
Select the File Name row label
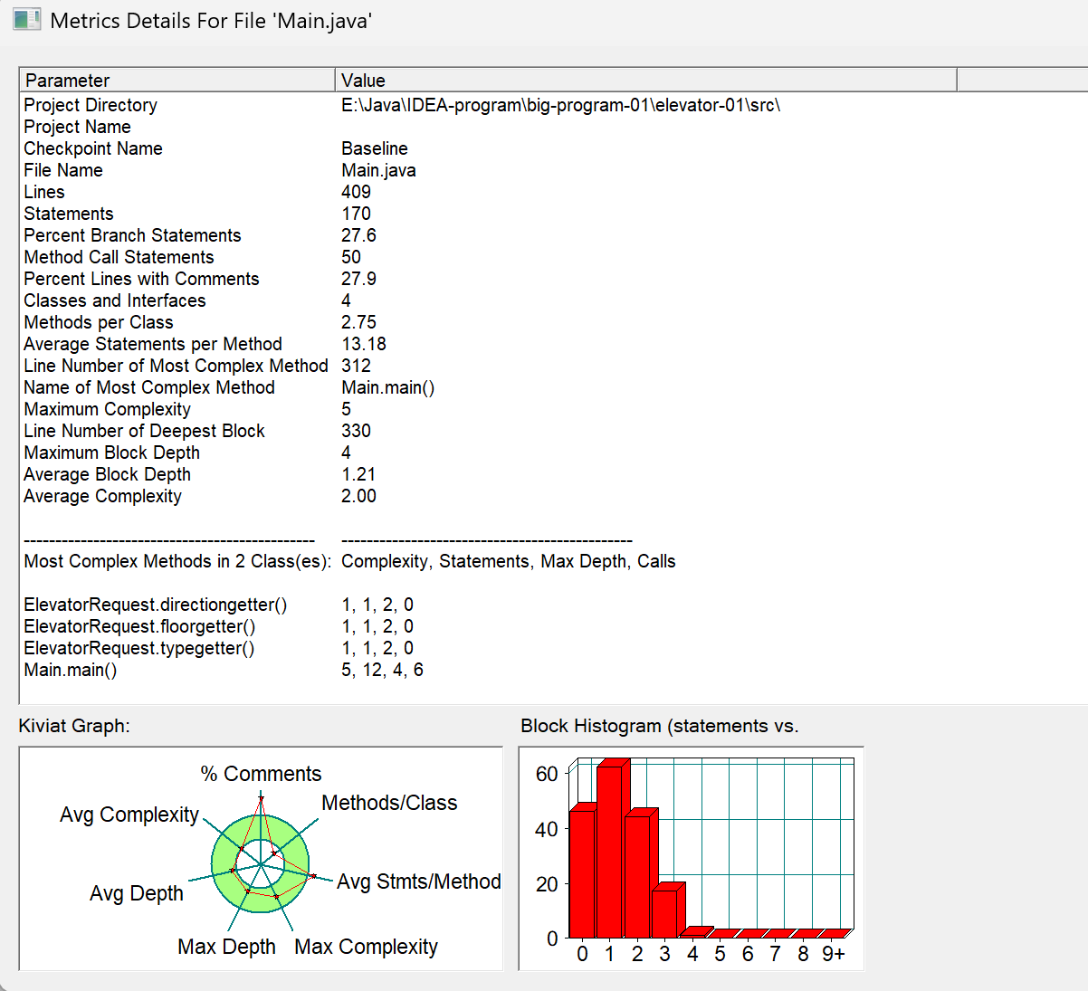(63, 170)
